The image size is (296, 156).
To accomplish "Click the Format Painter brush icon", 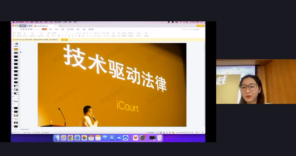I will pos(25,34).
